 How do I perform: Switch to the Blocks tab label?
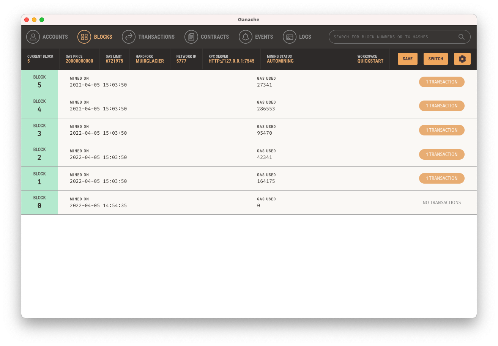(x=103, y=37)
